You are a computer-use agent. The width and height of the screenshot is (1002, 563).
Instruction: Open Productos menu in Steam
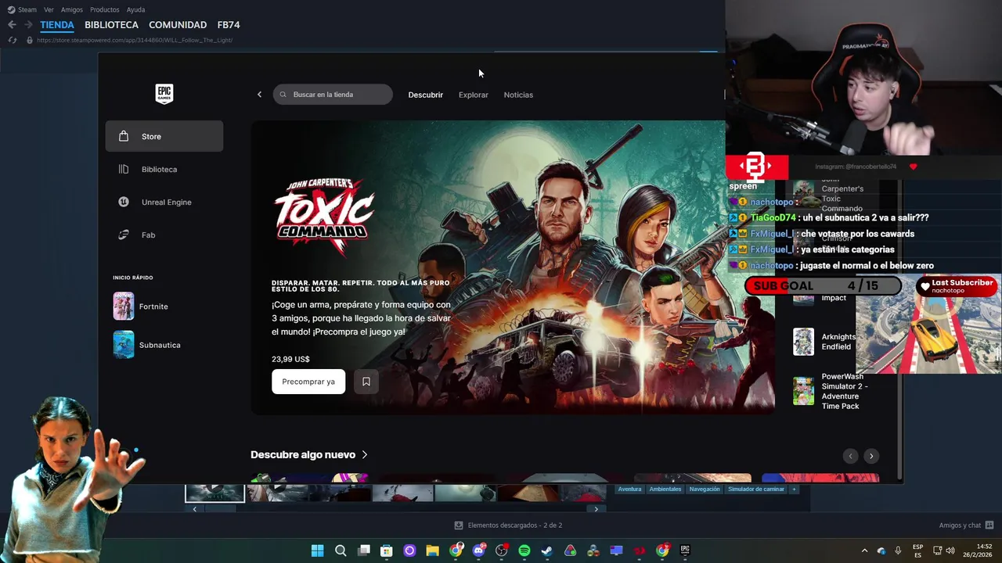[105, 9]
